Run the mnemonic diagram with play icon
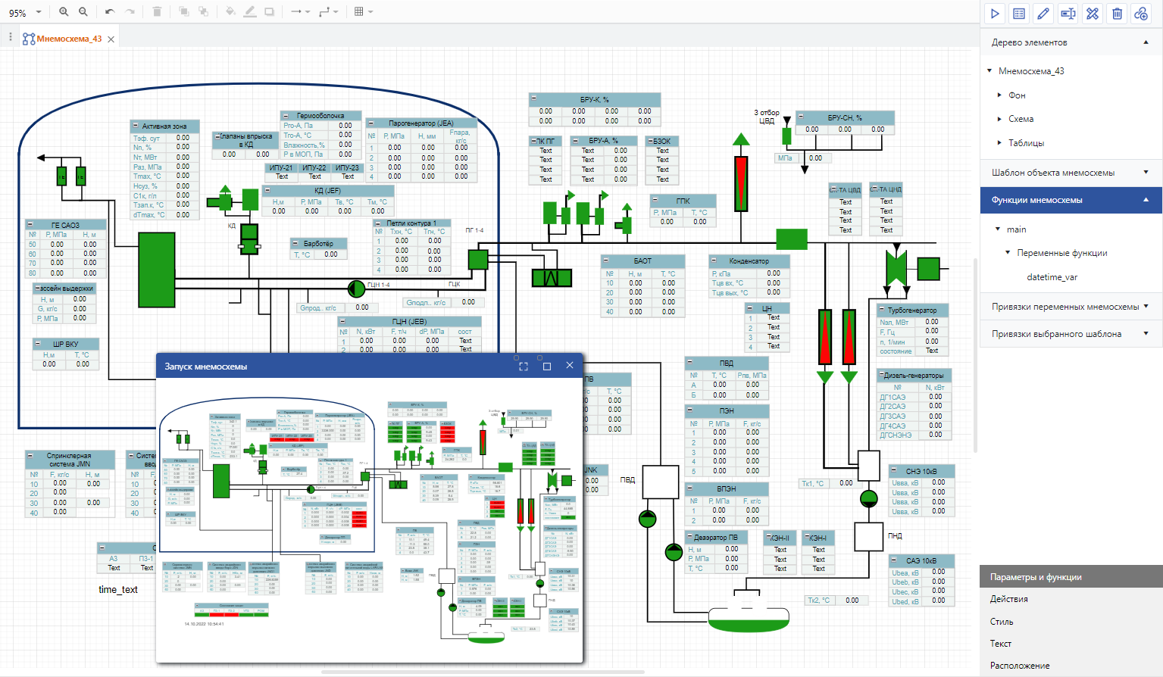This screenshot has height=677, width=1163. pos(995,14)
